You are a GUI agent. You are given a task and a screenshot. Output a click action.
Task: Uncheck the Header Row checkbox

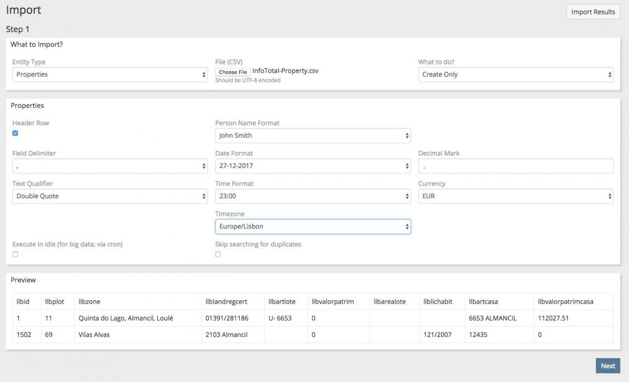[x=15, y=133]
